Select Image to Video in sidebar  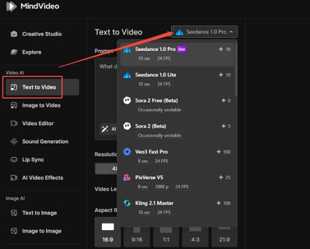point(42,105)
